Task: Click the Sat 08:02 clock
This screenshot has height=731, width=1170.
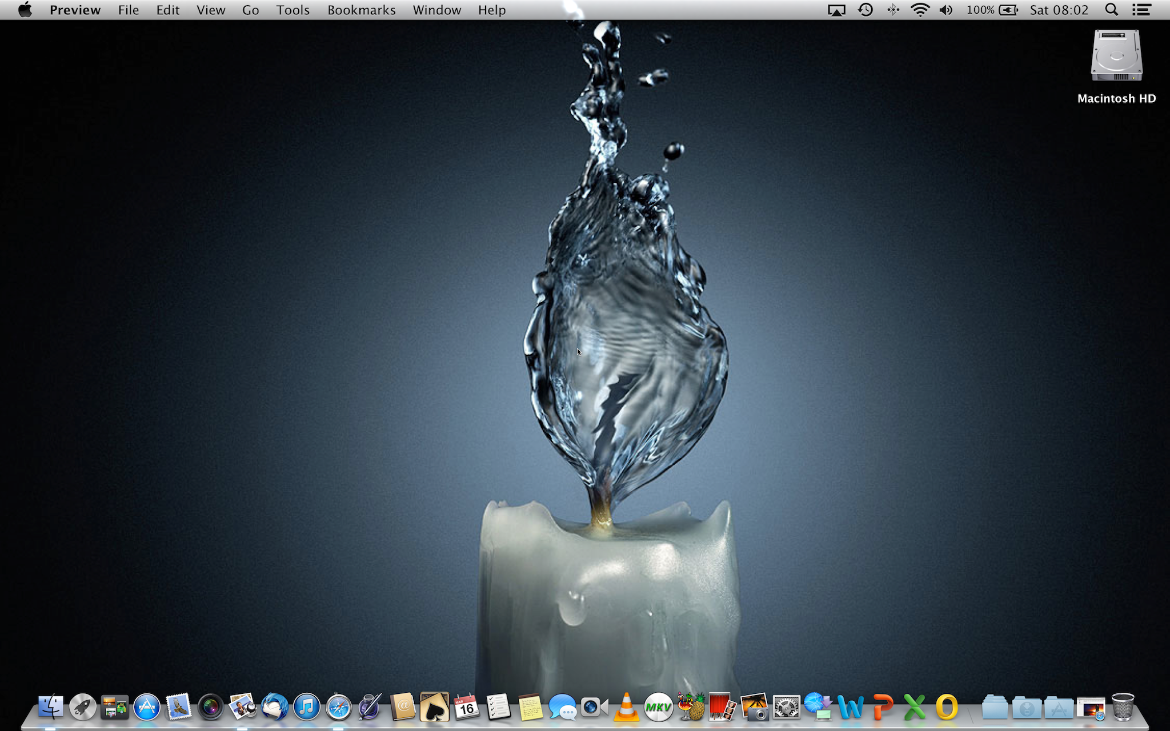Action: coord(1059,10)
